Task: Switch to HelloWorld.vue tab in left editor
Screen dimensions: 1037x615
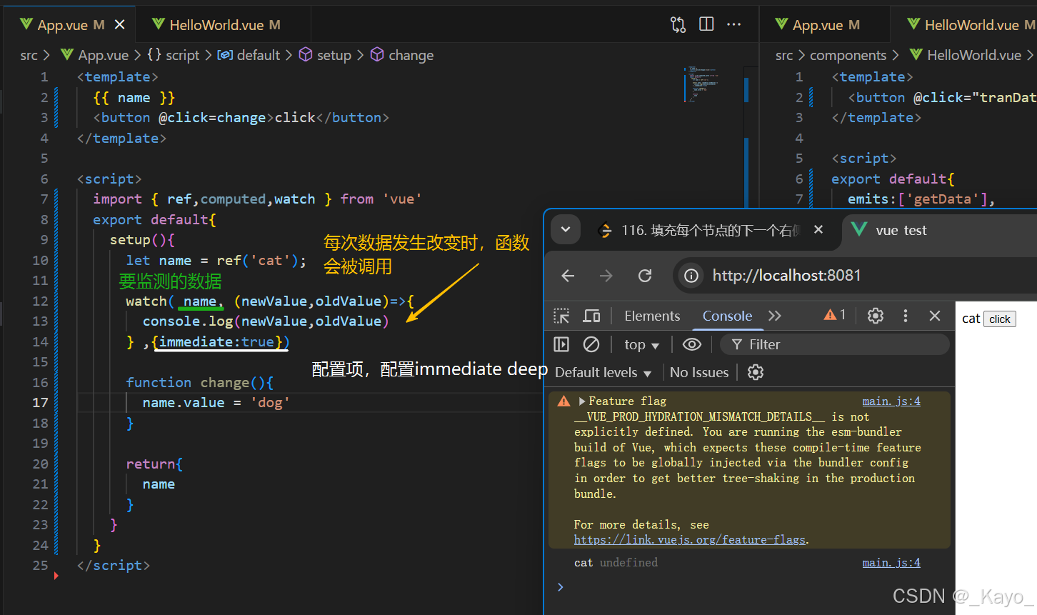Action: pyautogui.click(x=216, y=25)
